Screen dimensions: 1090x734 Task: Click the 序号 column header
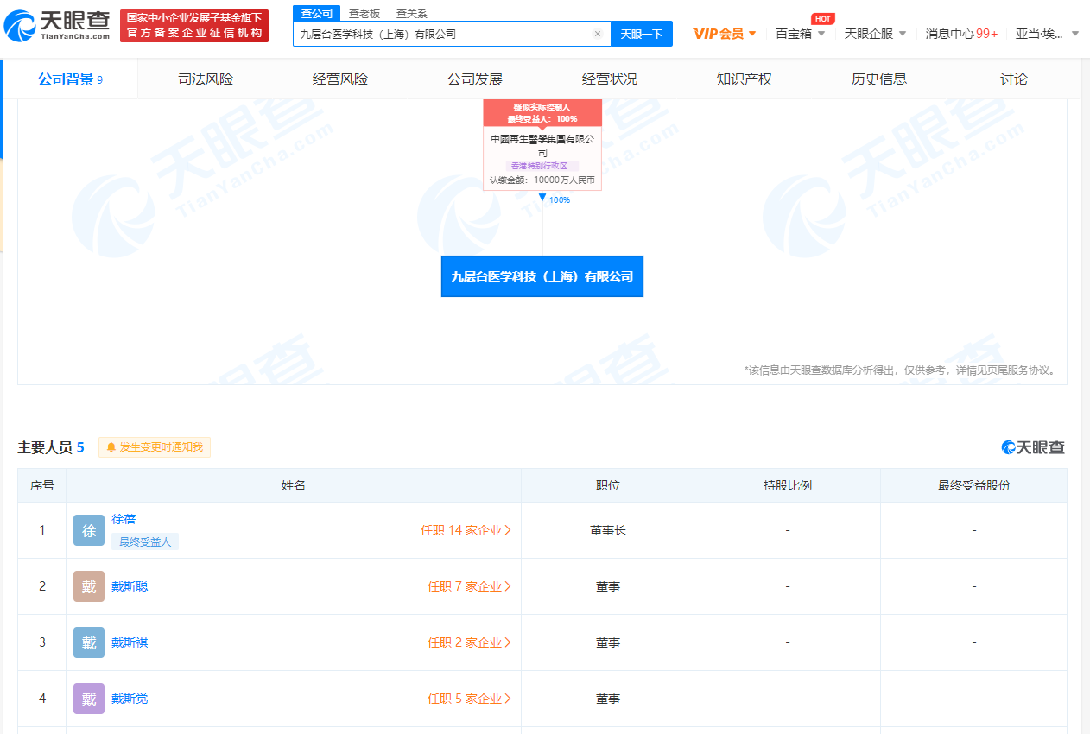[42, 485]
